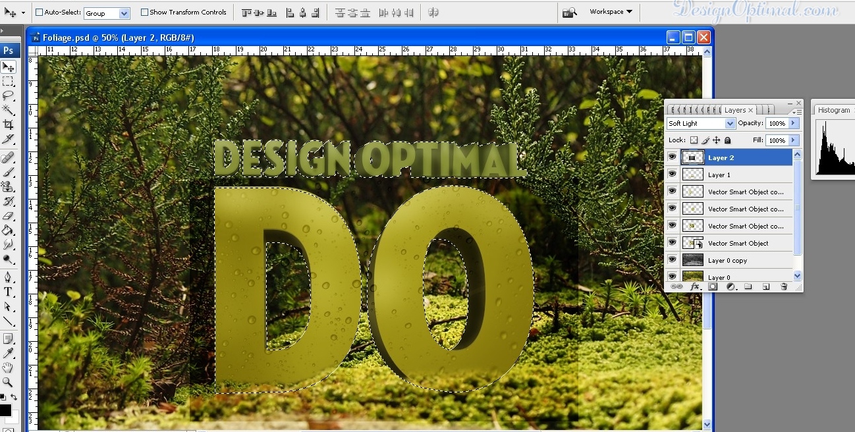The image size is (855, 432).
Task: Open the Opacity slider arrow
Action: (x=794, y=123)
